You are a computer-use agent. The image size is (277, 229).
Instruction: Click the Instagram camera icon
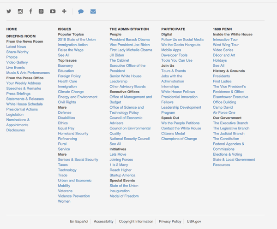click(20, 11)
